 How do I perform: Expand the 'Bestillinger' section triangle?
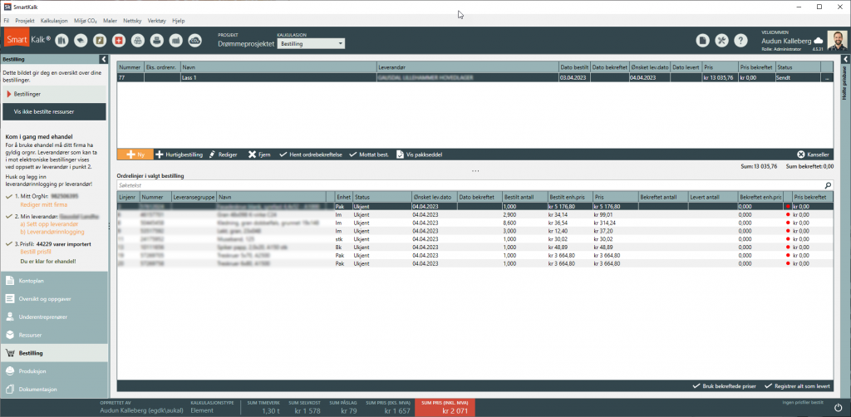pyautogui.click(x=9, y=95)
